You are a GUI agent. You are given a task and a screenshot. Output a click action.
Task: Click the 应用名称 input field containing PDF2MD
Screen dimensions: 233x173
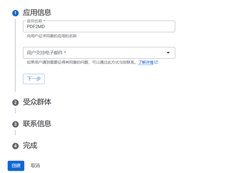point(99,26)
